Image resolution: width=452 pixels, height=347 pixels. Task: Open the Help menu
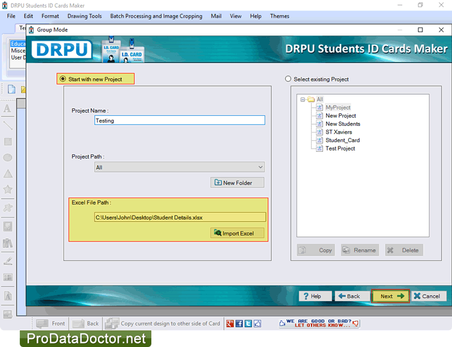[x=256, y=16]
